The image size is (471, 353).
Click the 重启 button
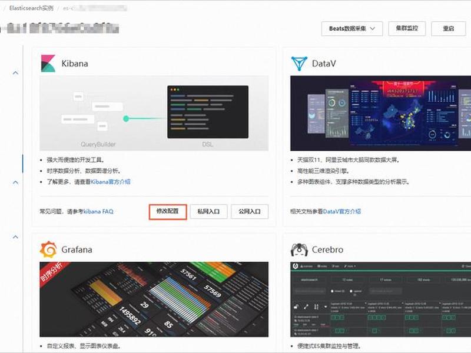(x=449, y=28)
